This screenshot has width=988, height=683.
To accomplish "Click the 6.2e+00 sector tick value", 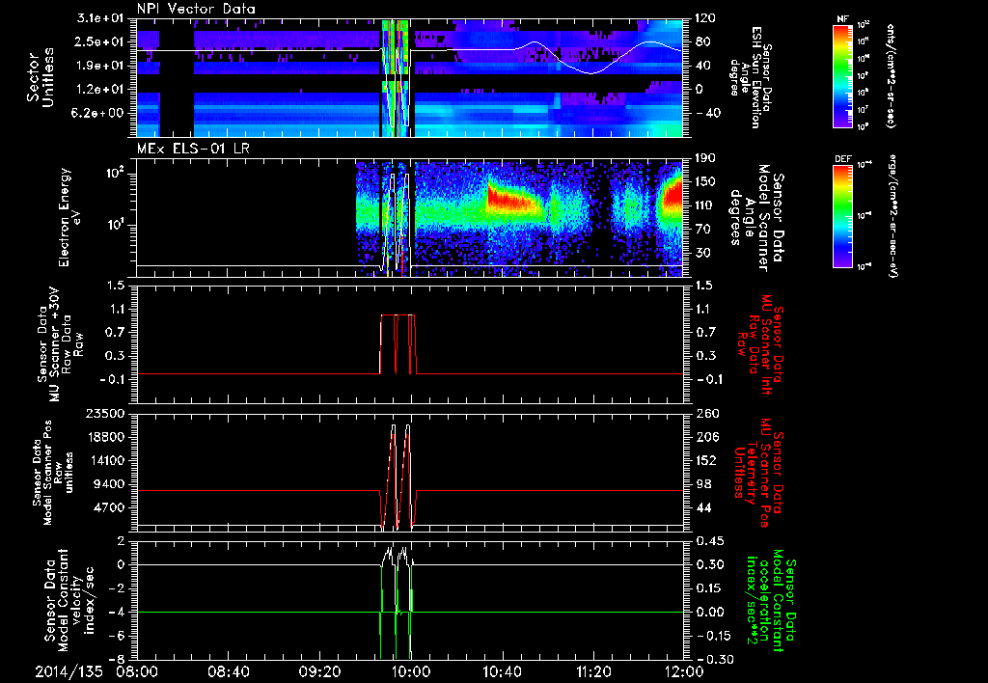I will coord(97,114).
